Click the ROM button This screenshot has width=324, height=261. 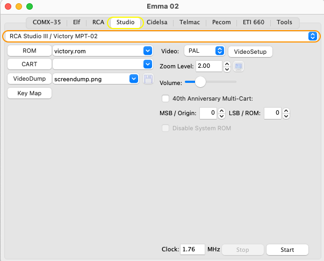[x=30, y=51]
